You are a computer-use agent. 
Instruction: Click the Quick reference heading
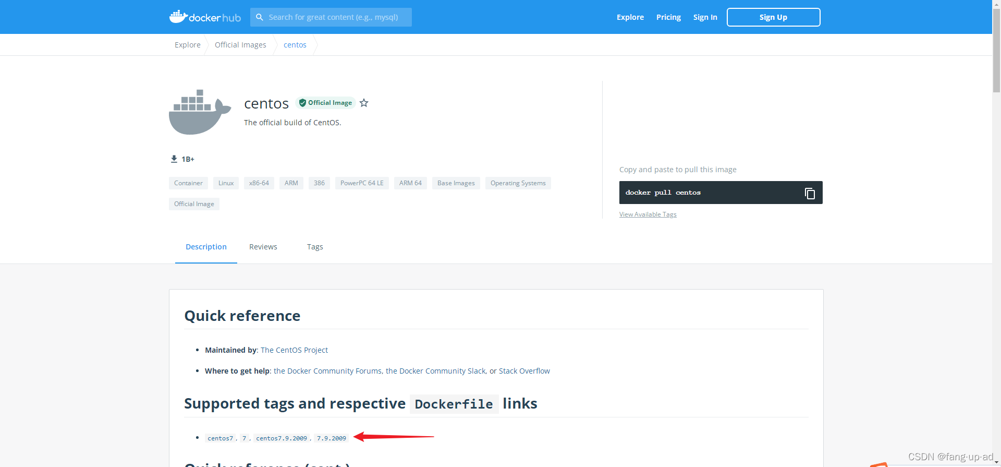click(x=242, y=316)
